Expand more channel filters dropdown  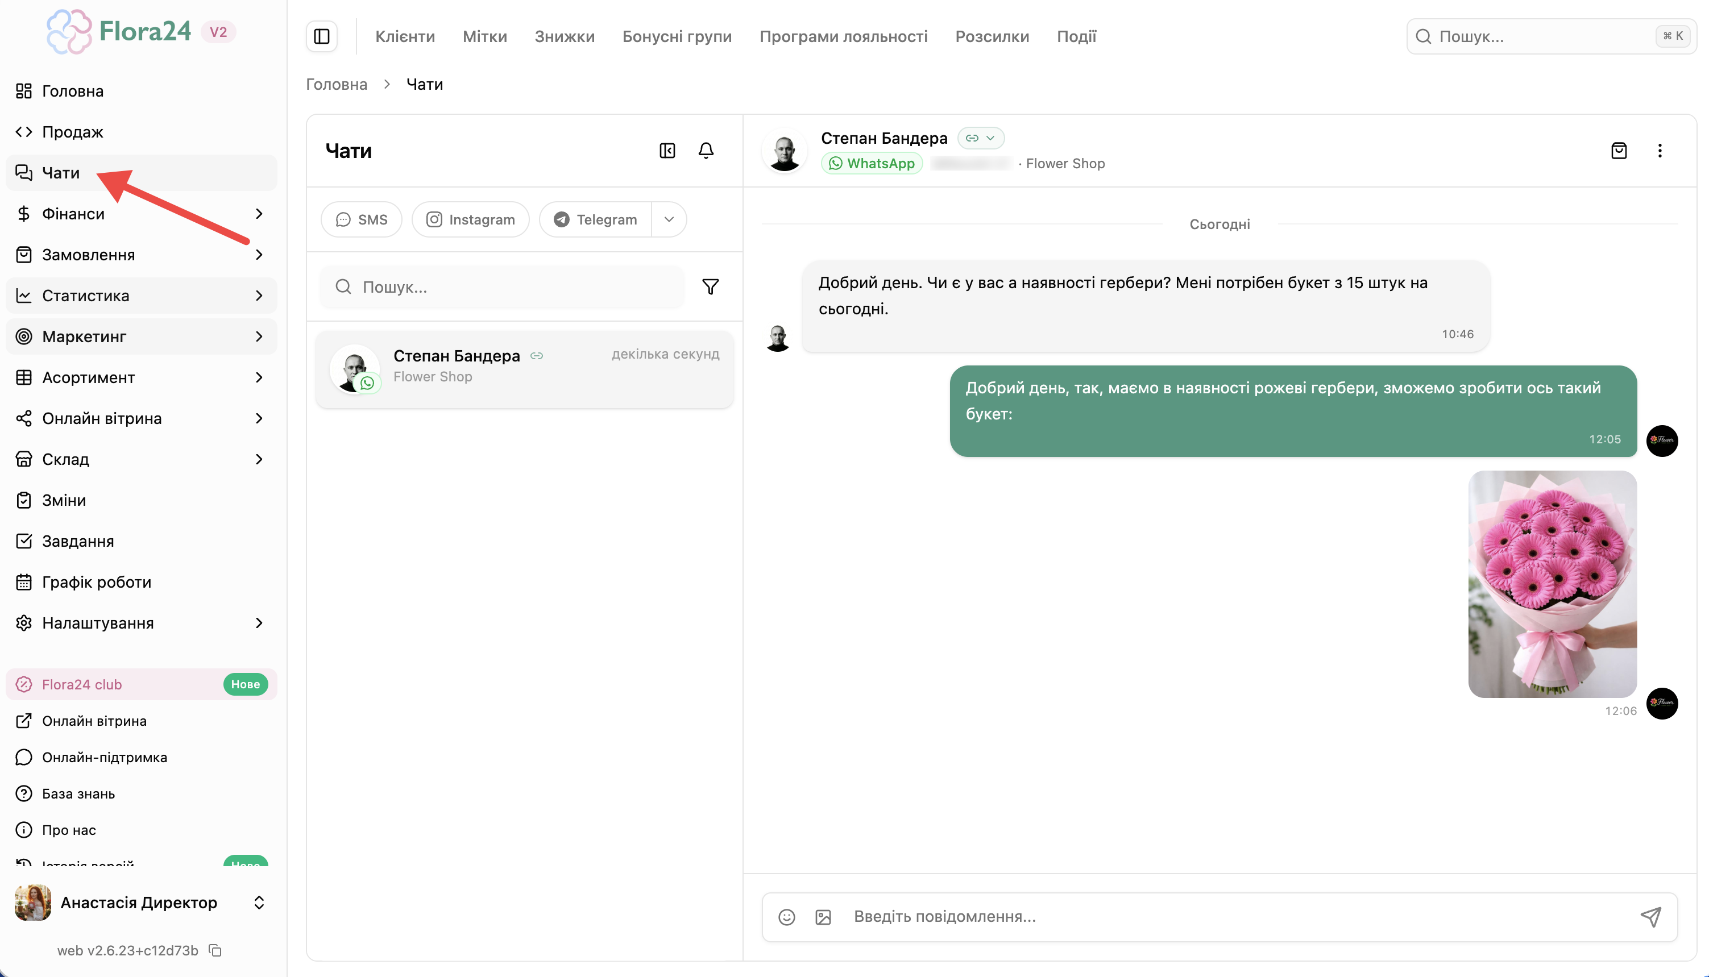[x=669, y=219]
